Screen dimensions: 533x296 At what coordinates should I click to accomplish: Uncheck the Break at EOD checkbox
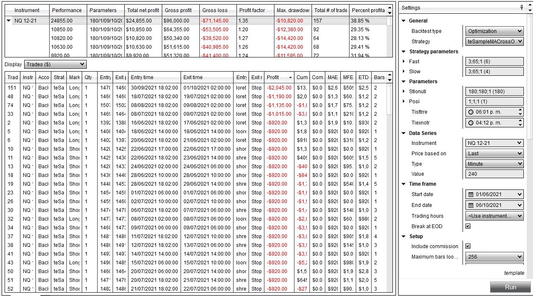(468, 226)
